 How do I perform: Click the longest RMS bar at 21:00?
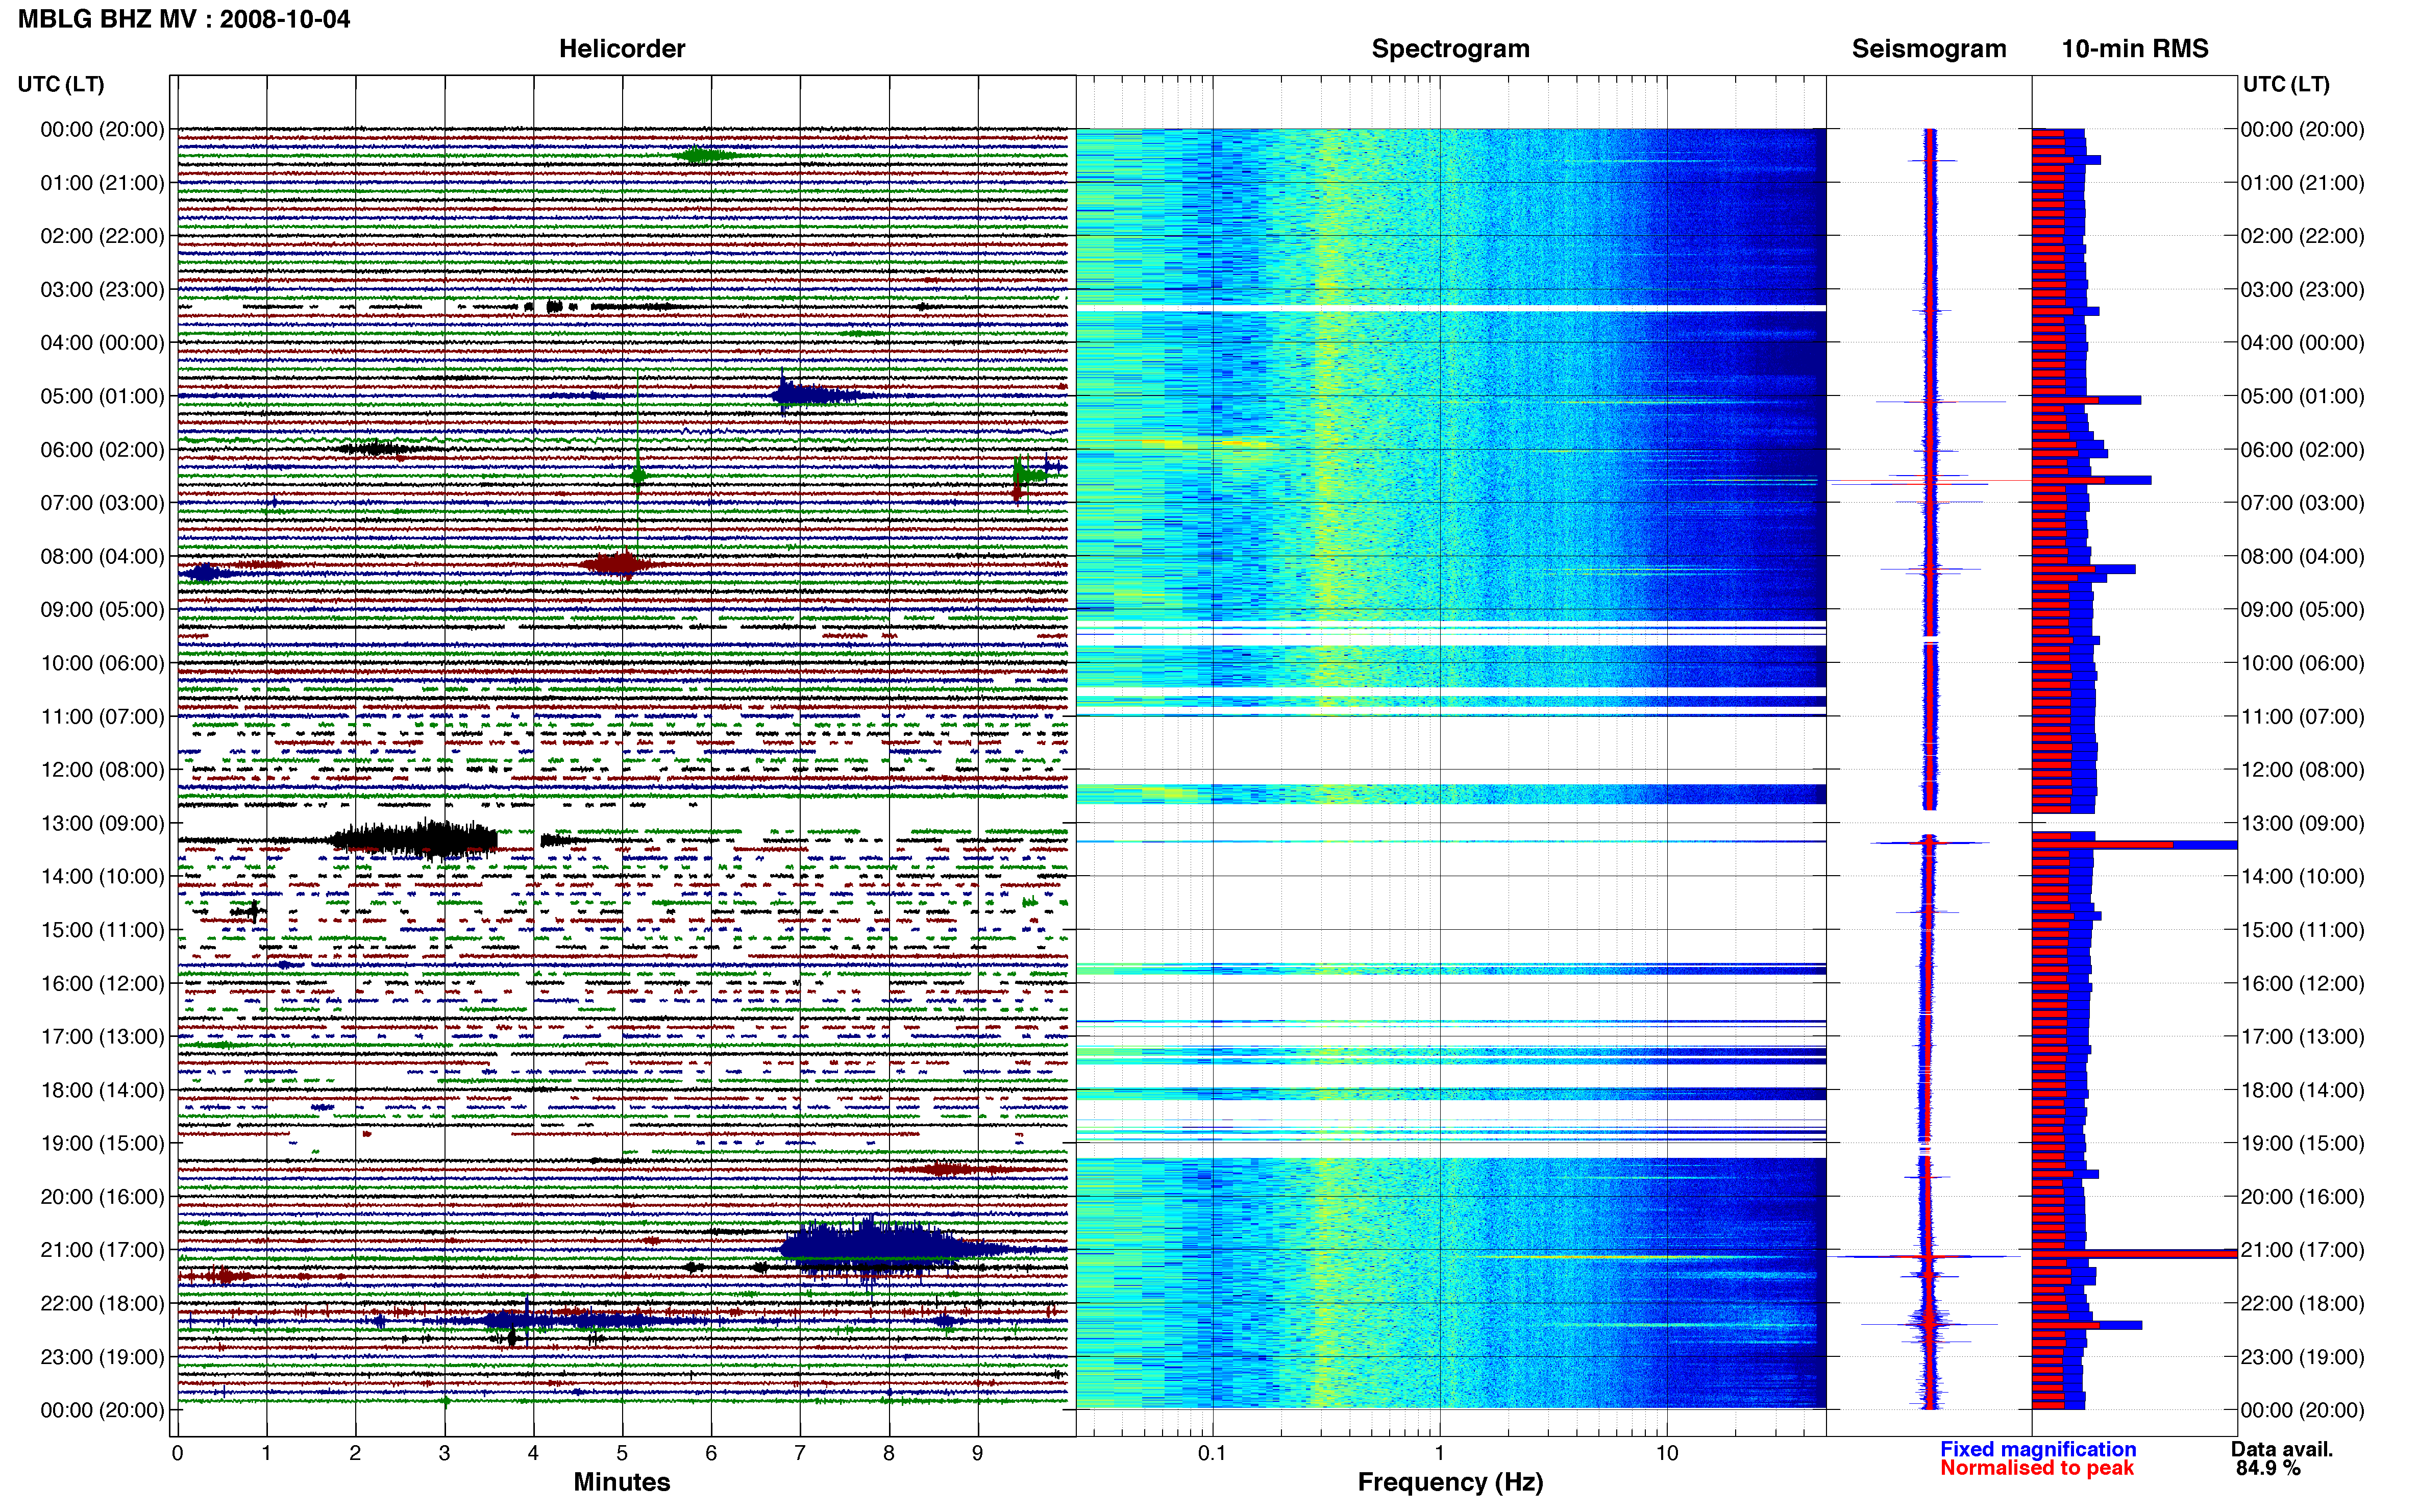(2134, 1253)
